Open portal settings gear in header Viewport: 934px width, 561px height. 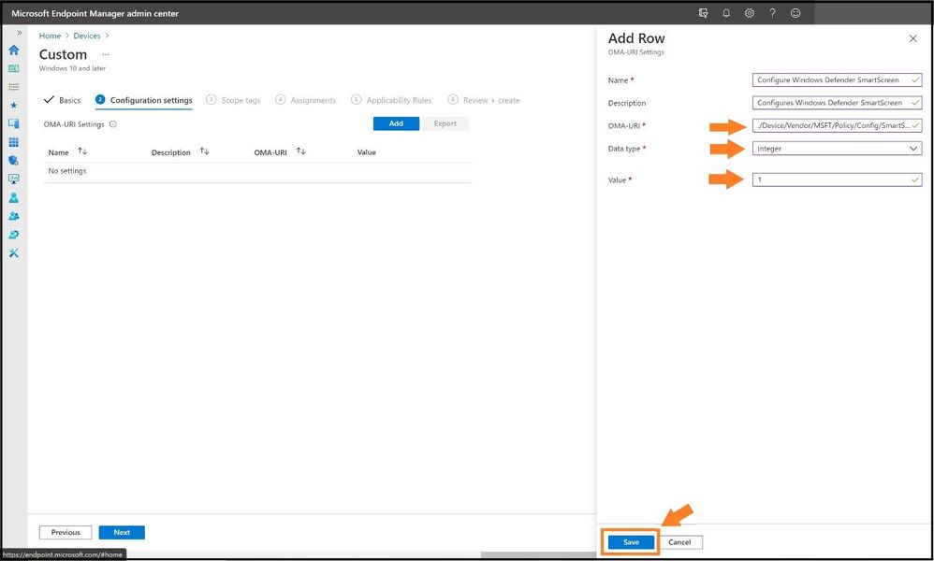click(750, 13)
